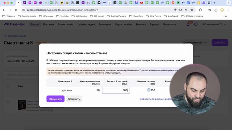Open the browser downloads icon

pyautogui.click(x=216, y=10)
